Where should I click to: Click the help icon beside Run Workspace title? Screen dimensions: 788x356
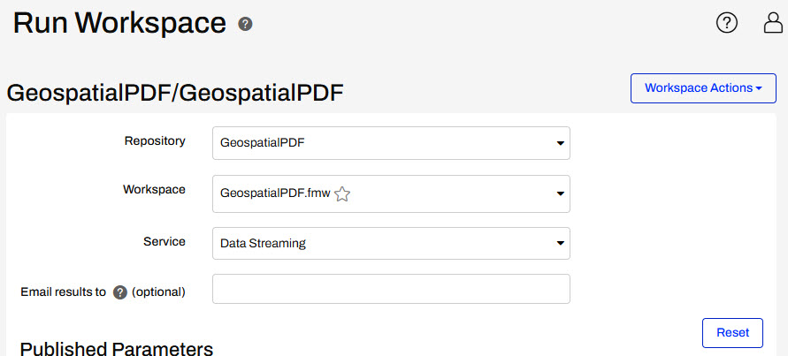[x=245, y=24]
